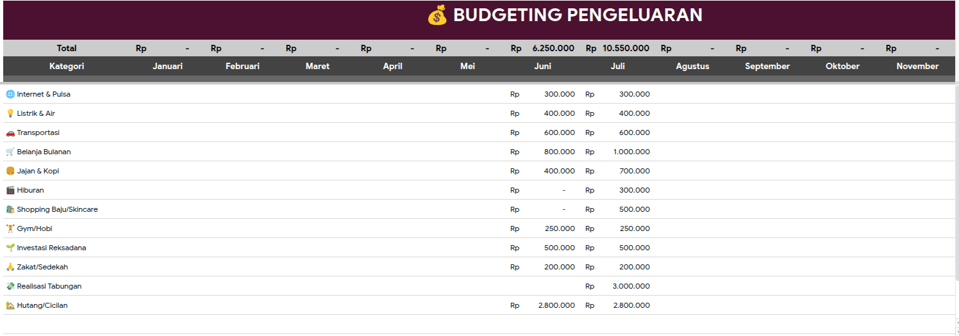Click the money bag icon in title
Image resolution: width=959 pixels, height=336 pixels.
click(x=437, y=15)
